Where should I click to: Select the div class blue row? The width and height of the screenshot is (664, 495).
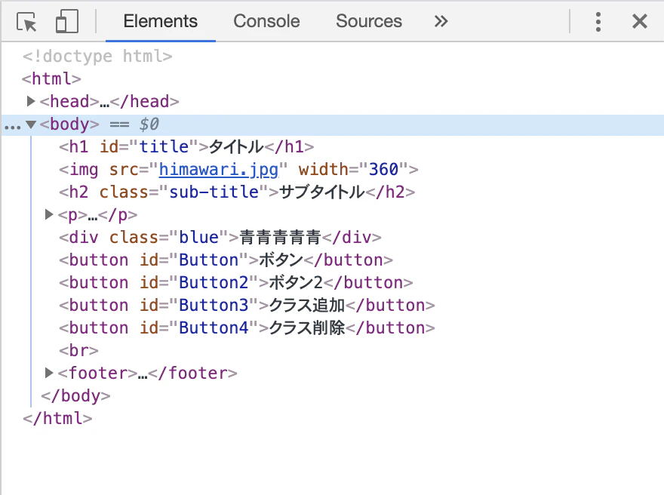[220, 237]
